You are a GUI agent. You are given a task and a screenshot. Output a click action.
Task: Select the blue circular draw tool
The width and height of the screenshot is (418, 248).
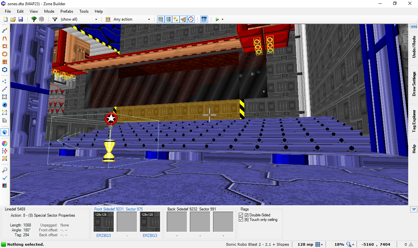pyautogui.click(x=5, y=70)
